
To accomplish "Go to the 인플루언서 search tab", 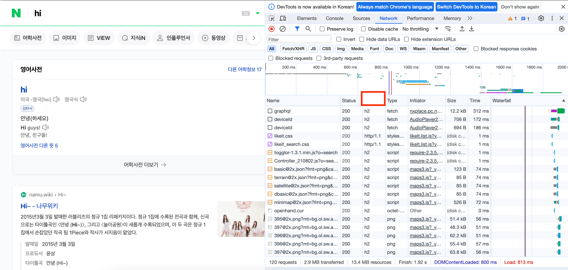I will click(174, 38).
